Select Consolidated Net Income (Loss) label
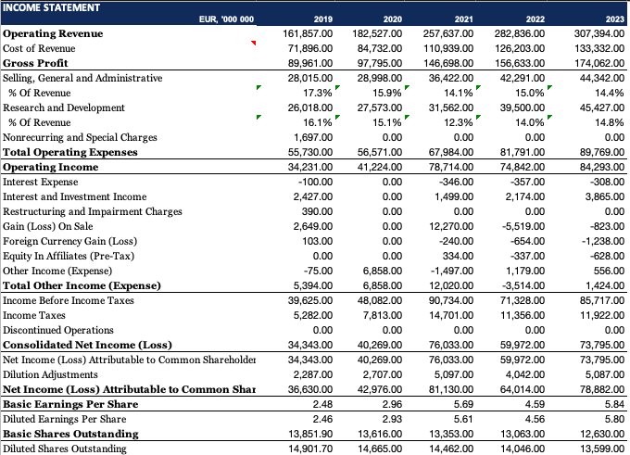Viewport: 630px width, 455px height. point(88,346)
